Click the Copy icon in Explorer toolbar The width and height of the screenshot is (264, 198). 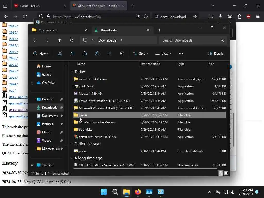[72, 54]
